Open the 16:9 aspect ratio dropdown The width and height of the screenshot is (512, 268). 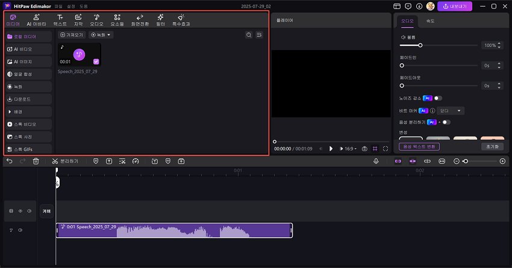(349, 148)
